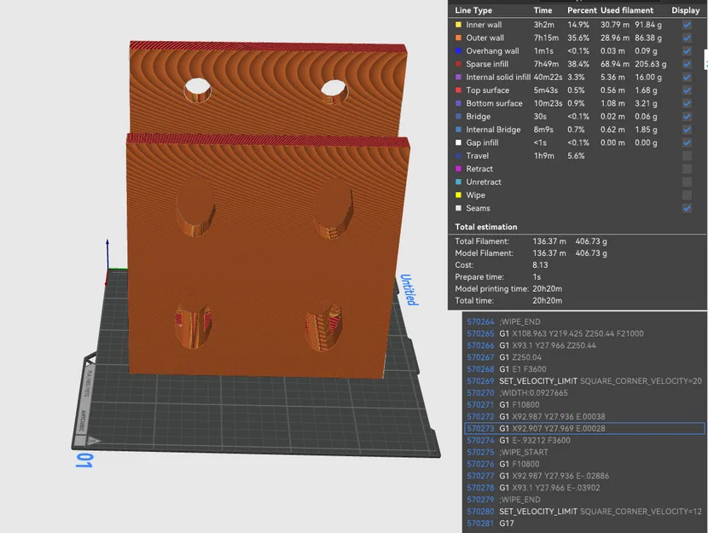
Task: Select G-code line 570266
Action: [x=584, y=345]
